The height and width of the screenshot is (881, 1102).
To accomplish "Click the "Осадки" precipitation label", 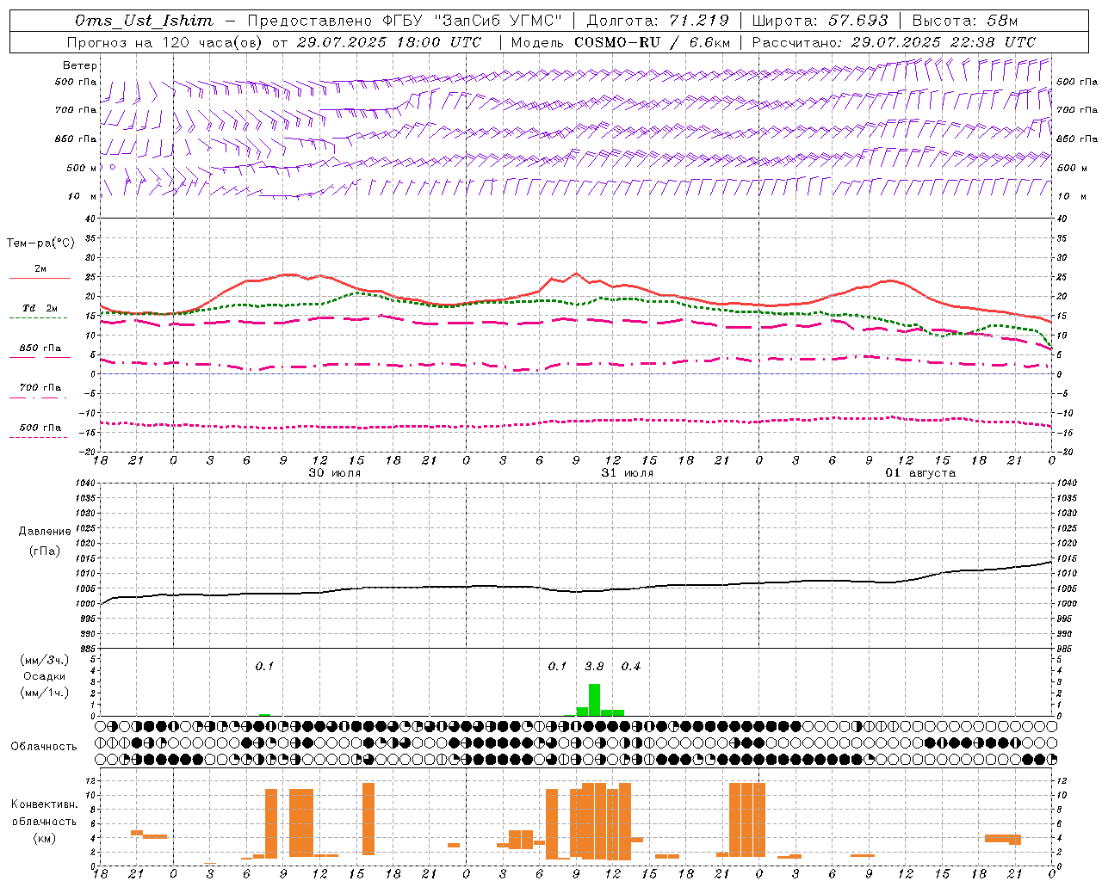I will tap(45, 676).
